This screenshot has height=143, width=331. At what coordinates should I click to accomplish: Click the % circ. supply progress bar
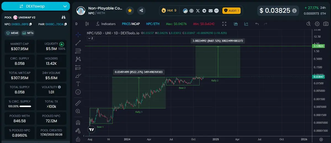(x=25, y=106)
